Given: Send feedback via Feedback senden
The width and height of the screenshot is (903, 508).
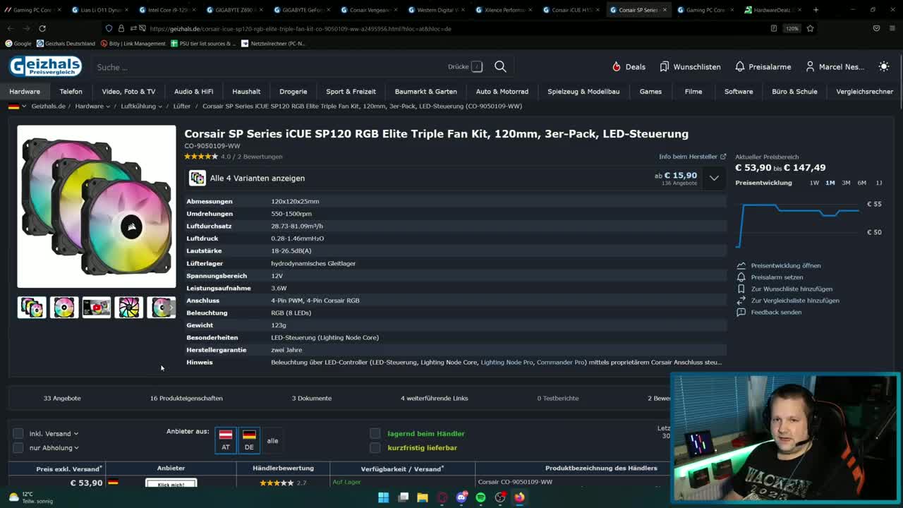Looking at the screenshot, I should pos(769,312).
